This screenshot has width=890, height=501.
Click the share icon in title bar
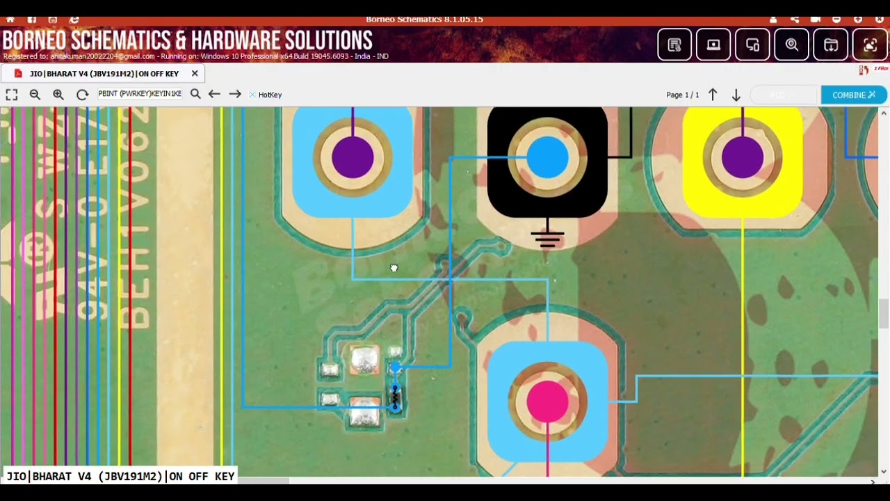(x=795, y=19)
